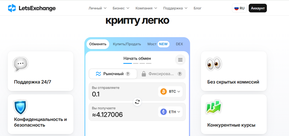The height and width of the screenshot is (136, 289).
Task: Click the Аккаунт button
Action: [258, 8]
